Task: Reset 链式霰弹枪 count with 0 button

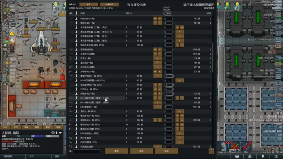Action: click(155, 85)
